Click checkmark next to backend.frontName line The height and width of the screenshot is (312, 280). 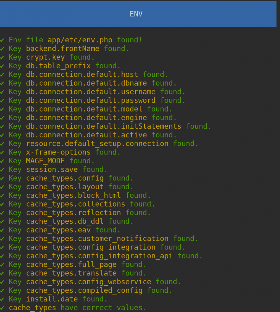coord(2,49)
